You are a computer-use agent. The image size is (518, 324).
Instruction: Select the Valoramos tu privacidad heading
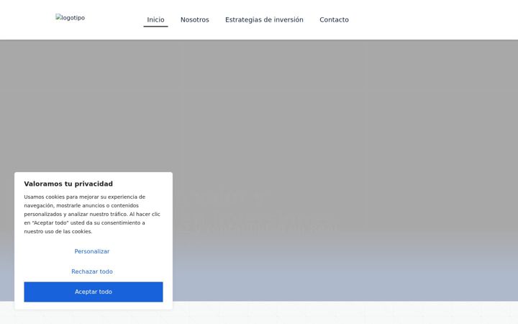pyautogui.click(x=68, y=184)
